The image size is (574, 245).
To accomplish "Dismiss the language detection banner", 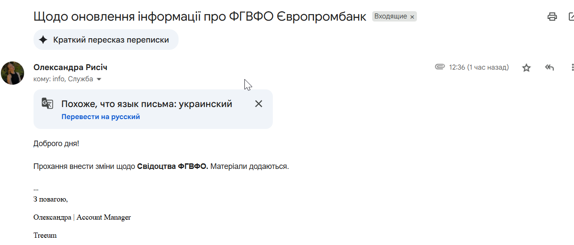I will 258,104.
